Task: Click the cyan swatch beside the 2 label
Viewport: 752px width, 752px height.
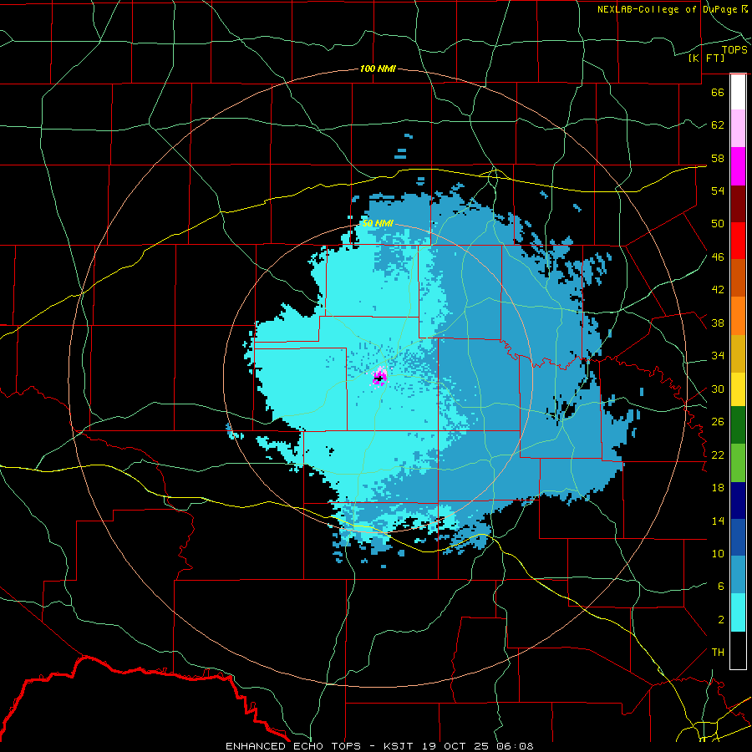Action: [738, 612]
